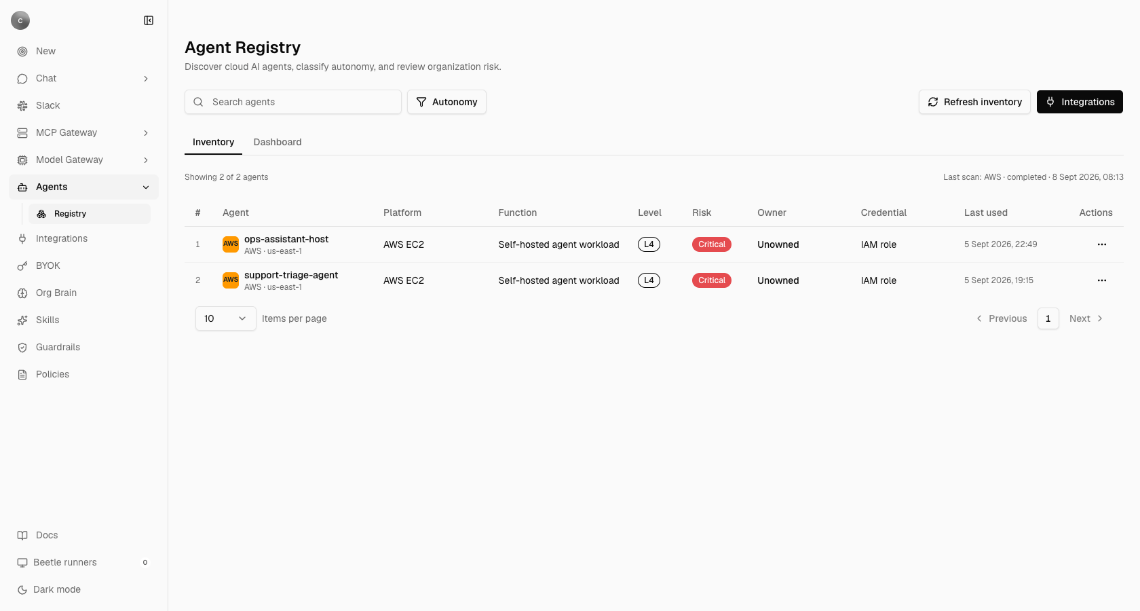Open the Autonomy filter
1140x611 pixels.
(446, 102)
